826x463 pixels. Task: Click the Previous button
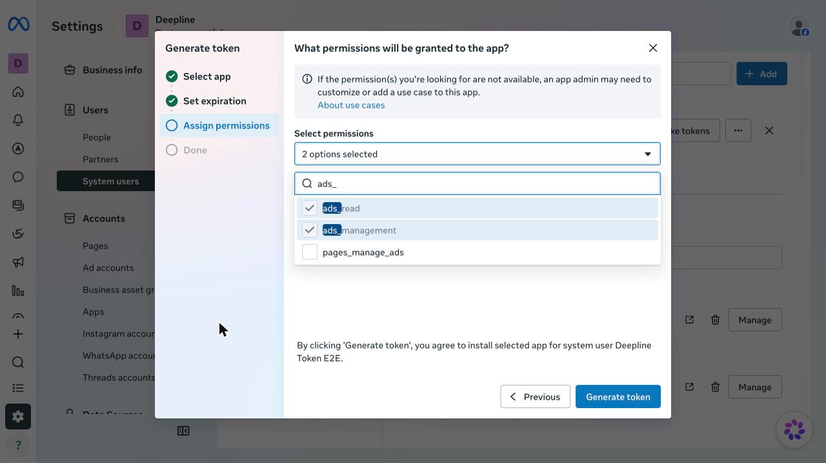[x=535, y=396]
